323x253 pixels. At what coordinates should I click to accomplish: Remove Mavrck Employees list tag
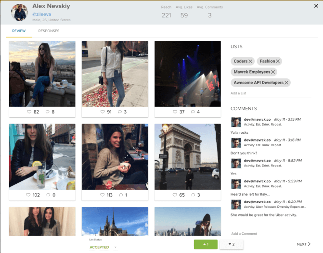[x=273, y=72]
